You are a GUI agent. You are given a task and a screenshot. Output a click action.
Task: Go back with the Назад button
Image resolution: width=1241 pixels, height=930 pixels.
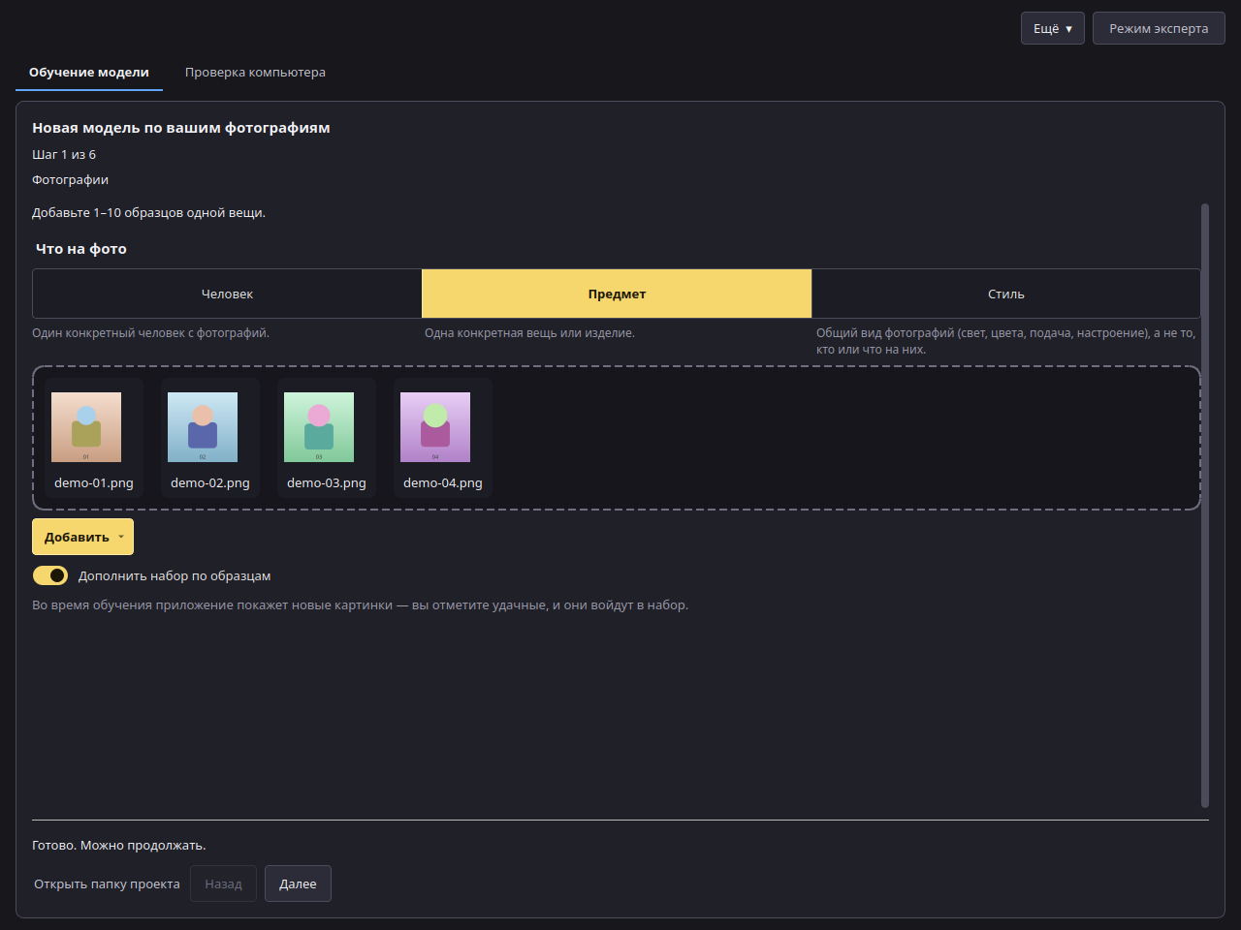coord(223,883)
